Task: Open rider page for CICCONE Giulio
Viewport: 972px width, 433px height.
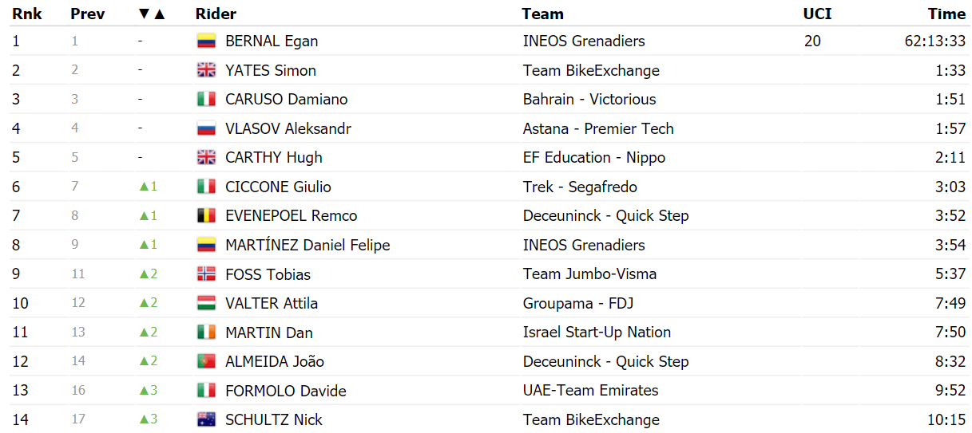Action: point(278,187)
